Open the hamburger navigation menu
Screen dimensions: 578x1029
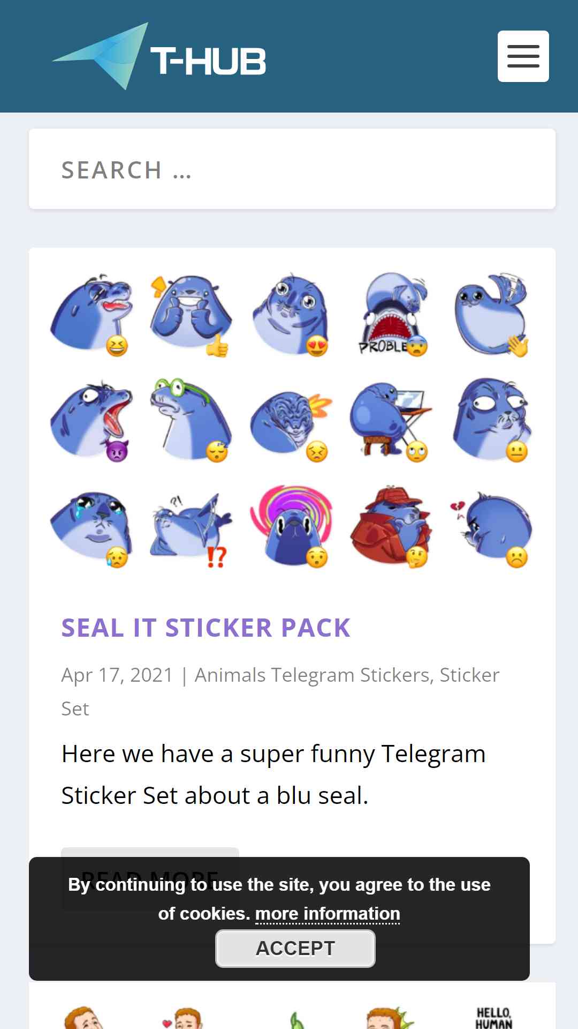[523, 56]
